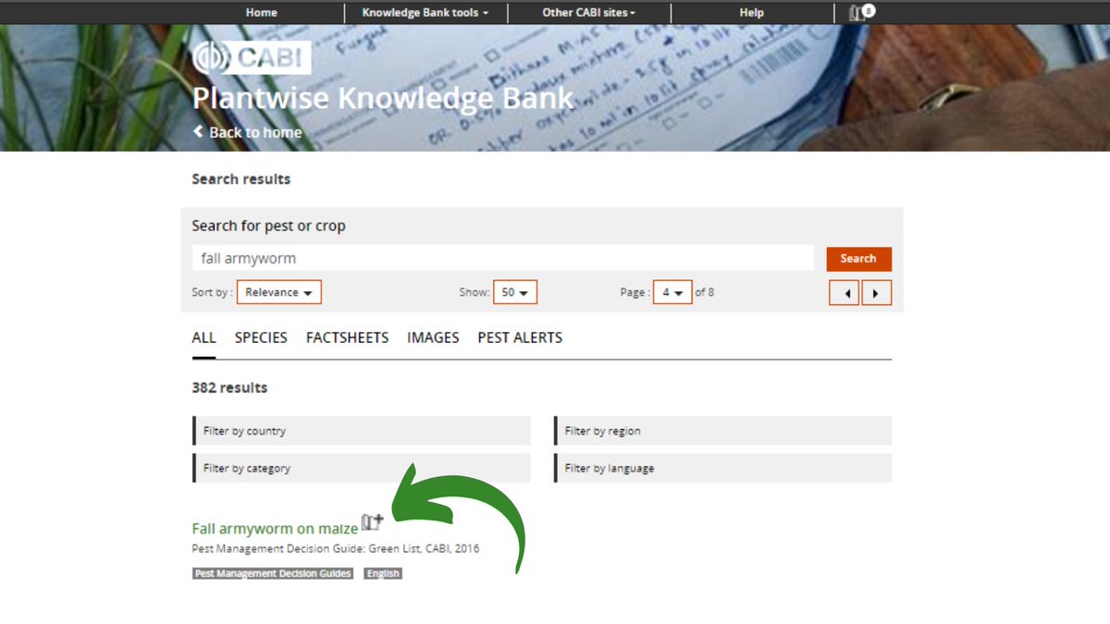This screenshot has width=1110, height=624.
Task: Click Pest Management Decision Guide: Green List description
Action: point(336,549)
